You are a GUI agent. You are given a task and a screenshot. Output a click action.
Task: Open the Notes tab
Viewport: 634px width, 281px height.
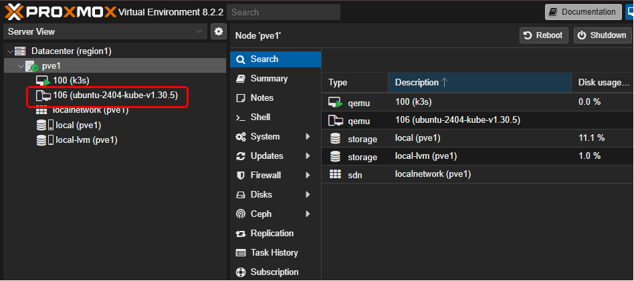pyautogui.click(x=276, y=98)
